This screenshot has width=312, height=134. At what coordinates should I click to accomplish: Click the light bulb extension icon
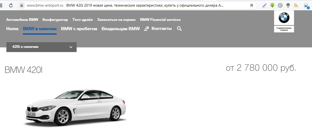(288, 5)
